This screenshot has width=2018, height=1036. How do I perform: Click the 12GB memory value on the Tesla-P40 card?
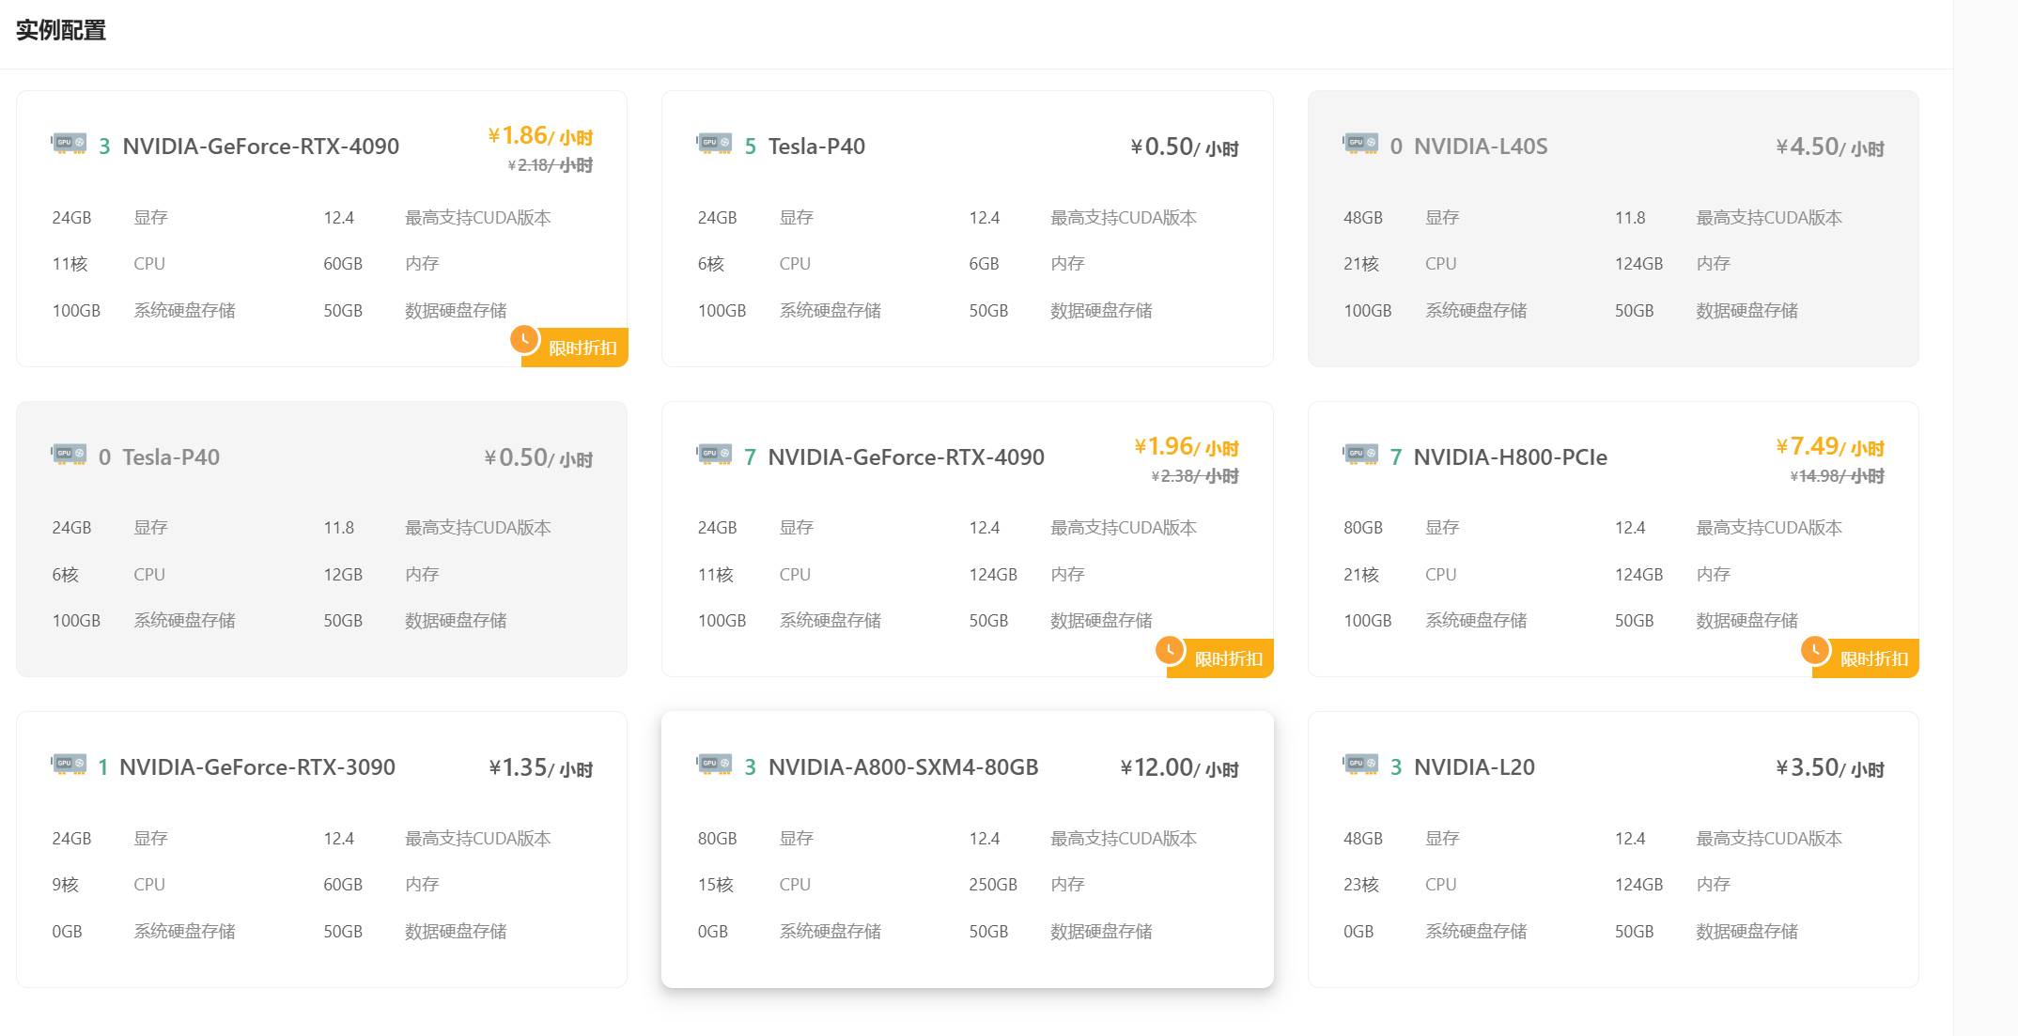343,575
